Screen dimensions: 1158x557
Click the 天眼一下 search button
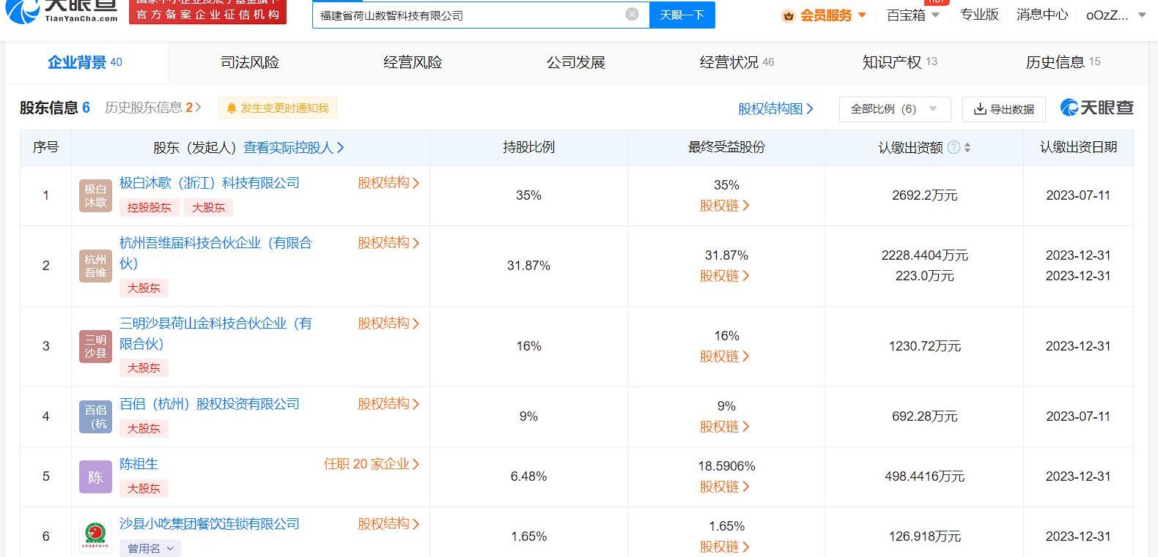tap(682, 15)
